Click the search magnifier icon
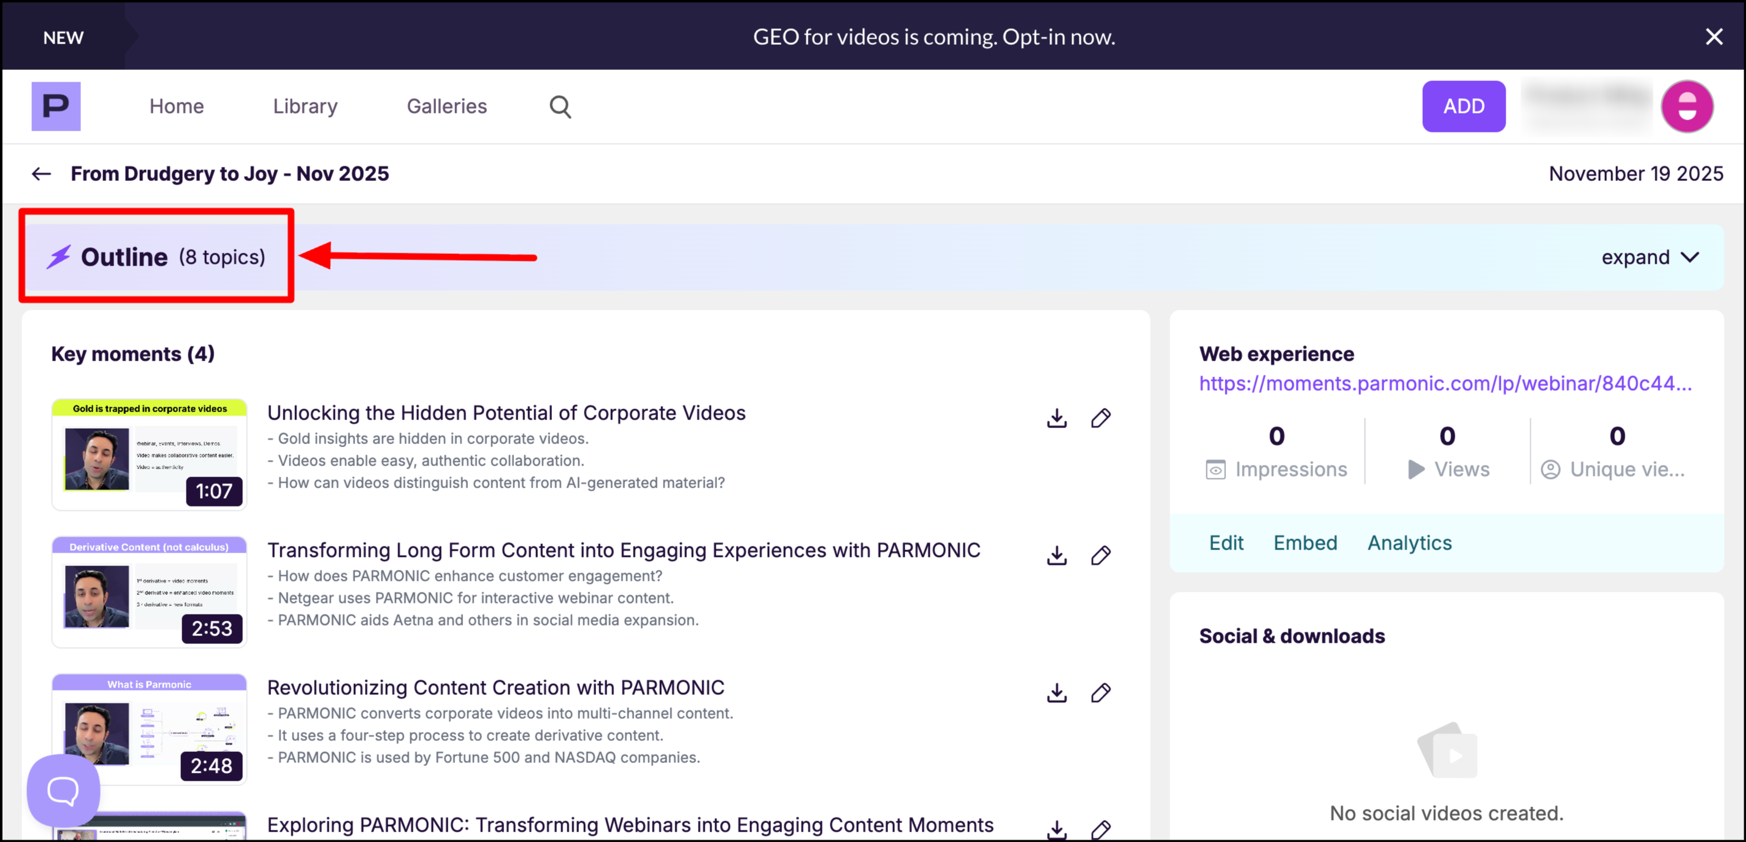The image size is (1746, 842). [560, 107]
